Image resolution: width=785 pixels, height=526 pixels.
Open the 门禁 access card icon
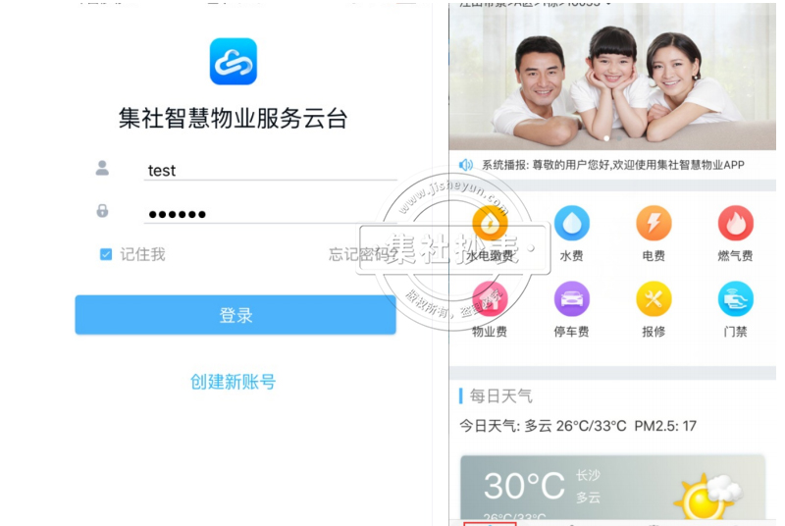coord(735,299)
